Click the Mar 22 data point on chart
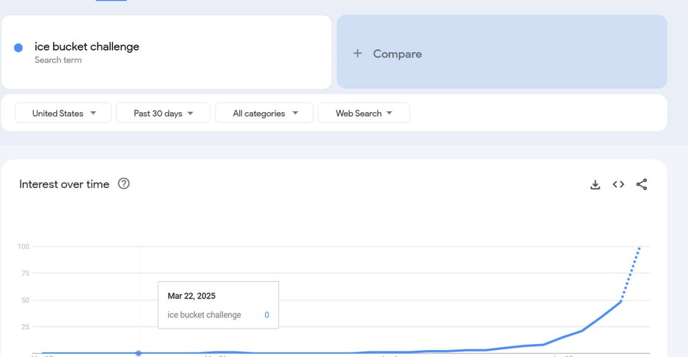Image resolution: width=688 pixels, height=357 pixels. (138, 353)
